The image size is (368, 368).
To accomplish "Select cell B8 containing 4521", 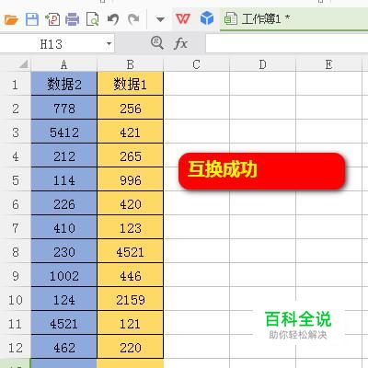I will click(130, 252).
